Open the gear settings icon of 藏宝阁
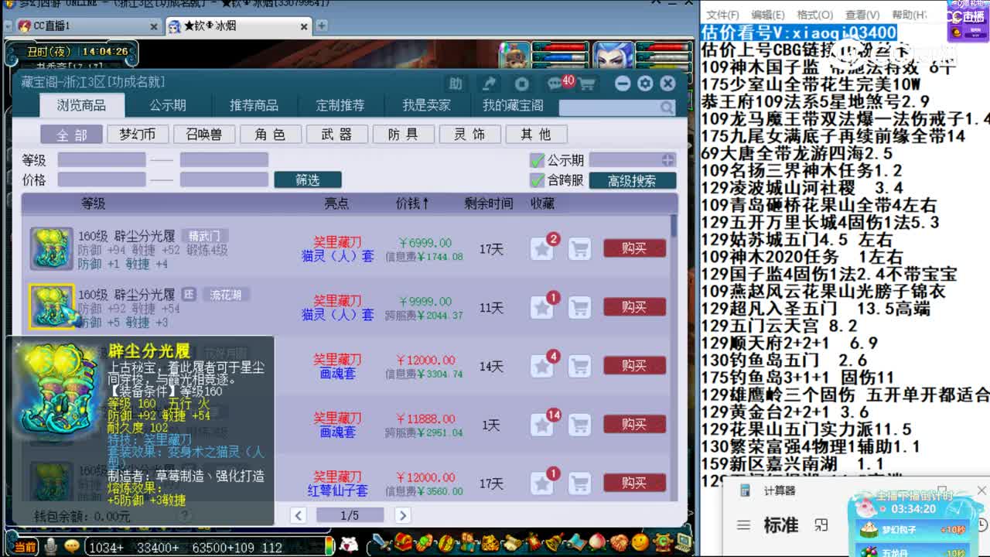The height and width of the screenshot is (557, 990). [x=645, y=84]
